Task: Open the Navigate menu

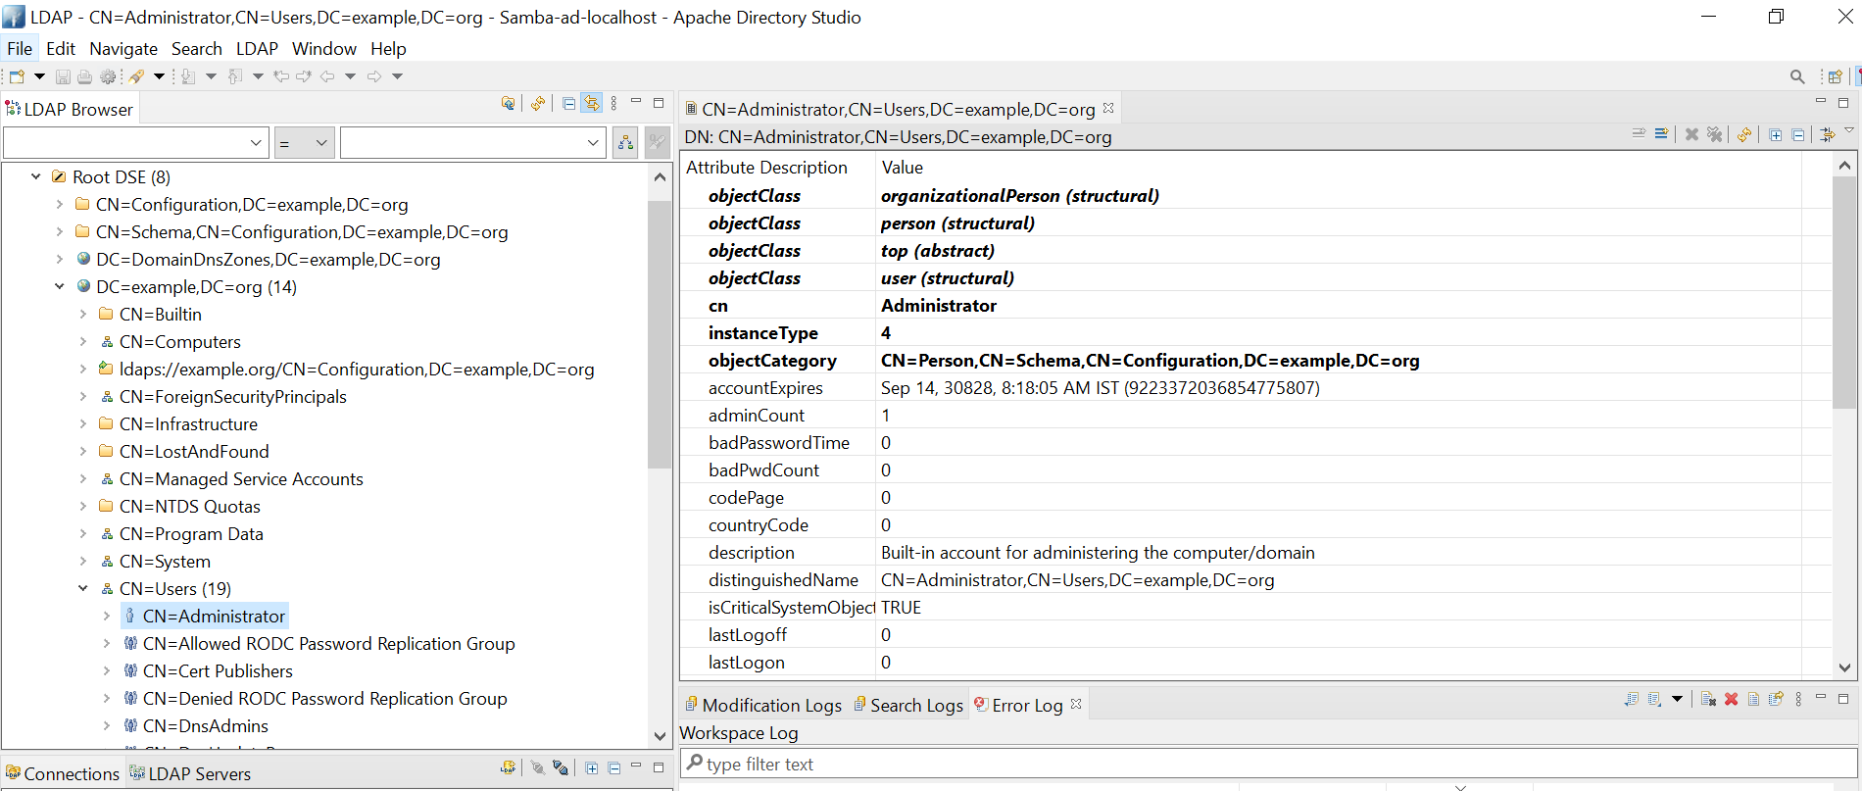Action: pos(123,49)
